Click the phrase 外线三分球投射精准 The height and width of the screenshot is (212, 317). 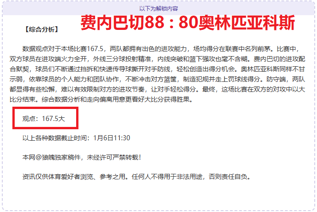[x=122, y=59]
